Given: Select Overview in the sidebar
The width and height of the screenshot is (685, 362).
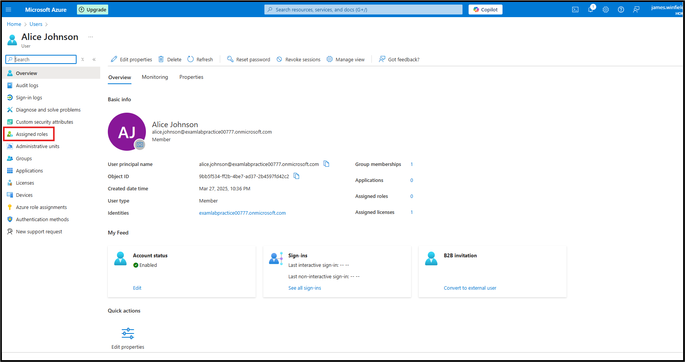Looking at the screenshot, I should pyautogui.click(x=51, y=73).
